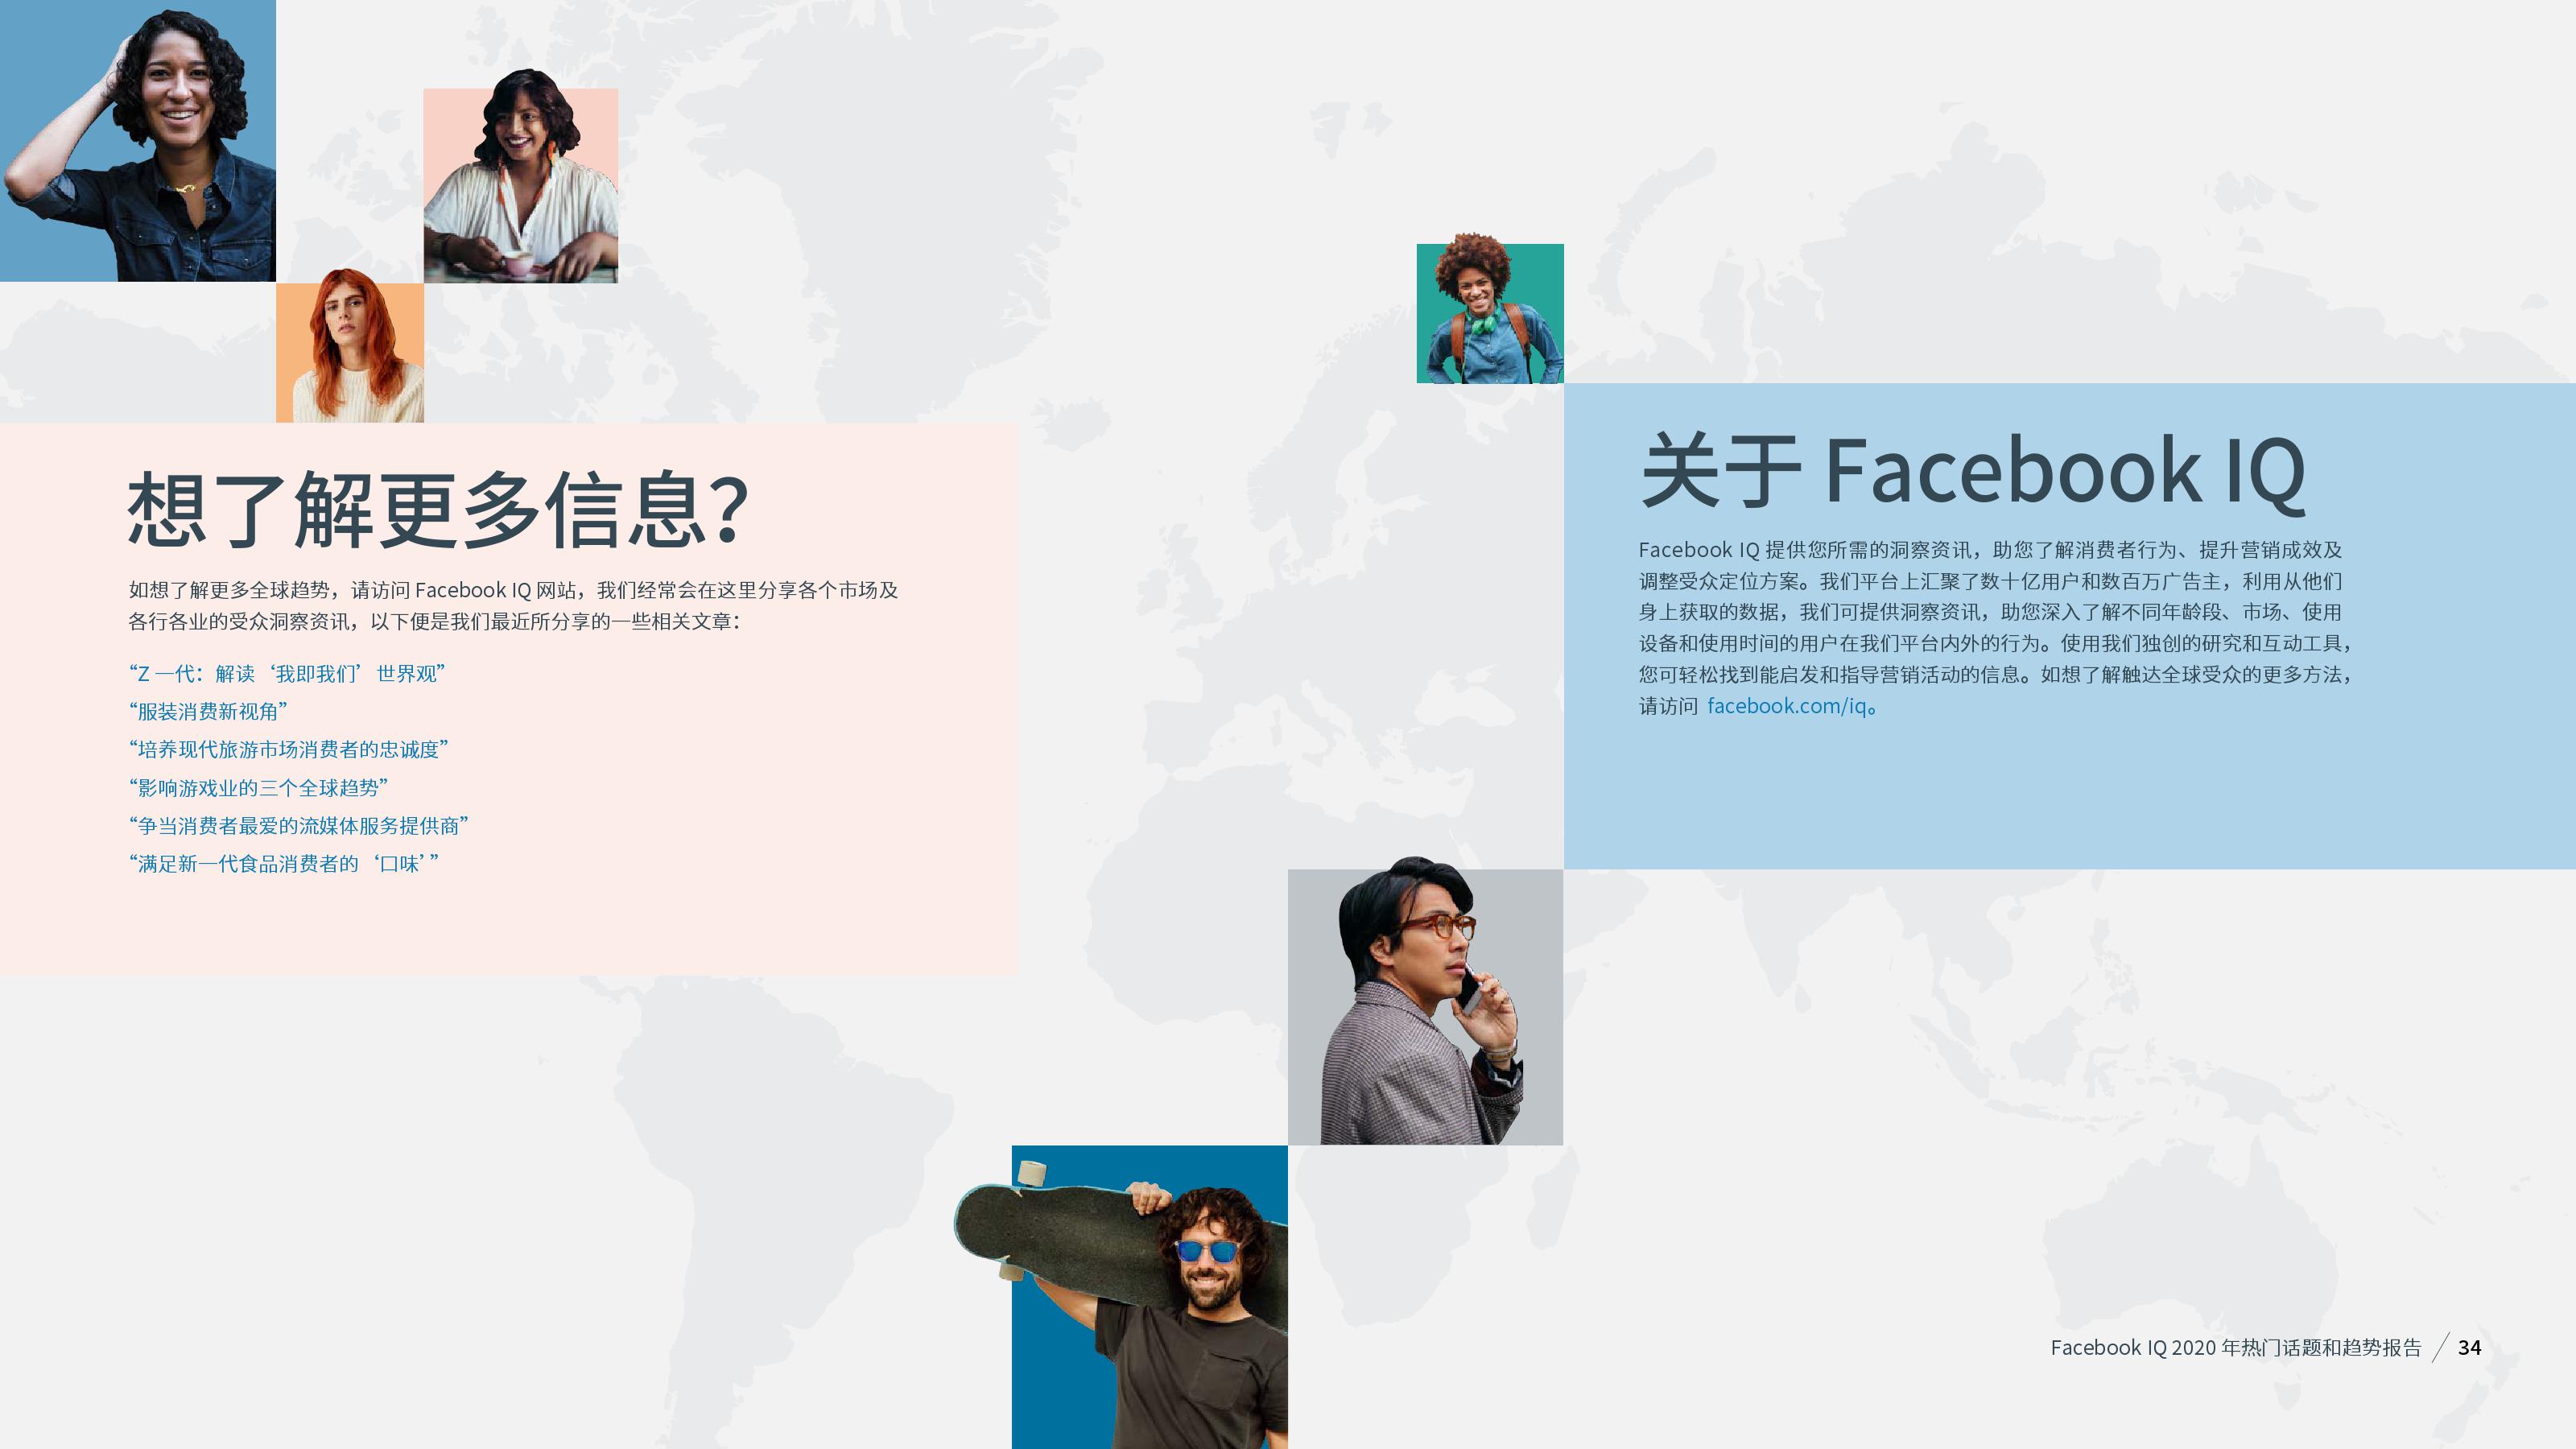
Task: Click the red-haired woman photo on orange
Action: pos(350,352)
